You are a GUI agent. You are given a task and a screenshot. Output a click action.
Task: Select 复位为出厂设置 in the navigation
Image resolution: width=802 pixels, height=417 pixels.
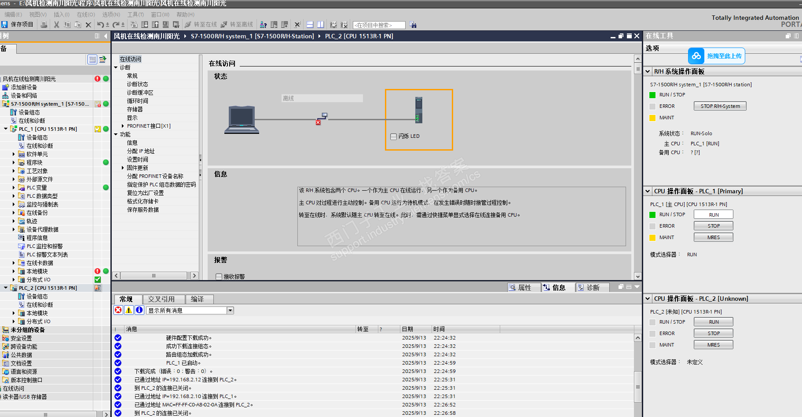[x=145, y=193]
